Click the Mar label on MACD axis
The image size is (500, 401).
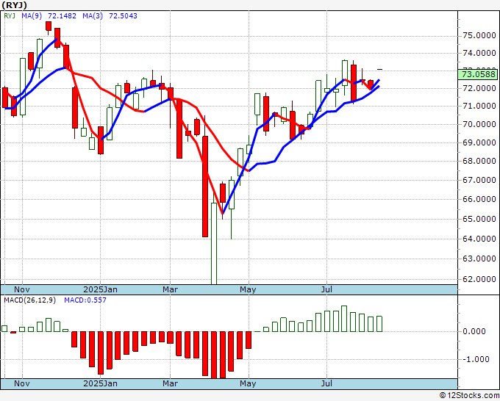(x=170, y=383)
